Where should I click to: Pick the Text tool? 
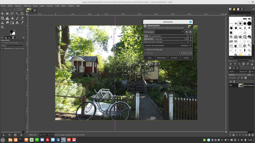pos(17,23)
